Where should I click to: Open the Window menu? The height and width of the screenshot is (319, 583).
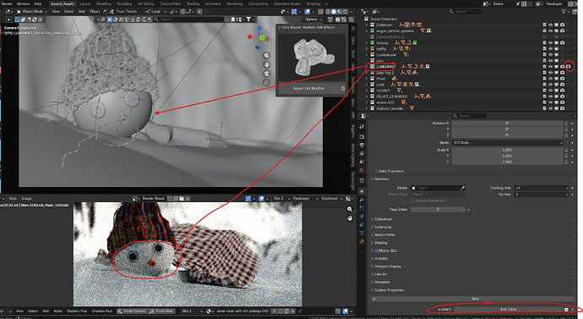[x=24, y=3]
